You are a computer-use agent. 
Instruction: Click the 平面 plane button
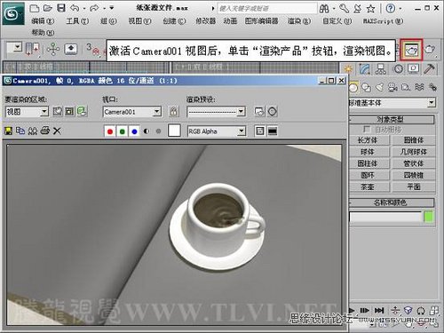coord(414,186)
